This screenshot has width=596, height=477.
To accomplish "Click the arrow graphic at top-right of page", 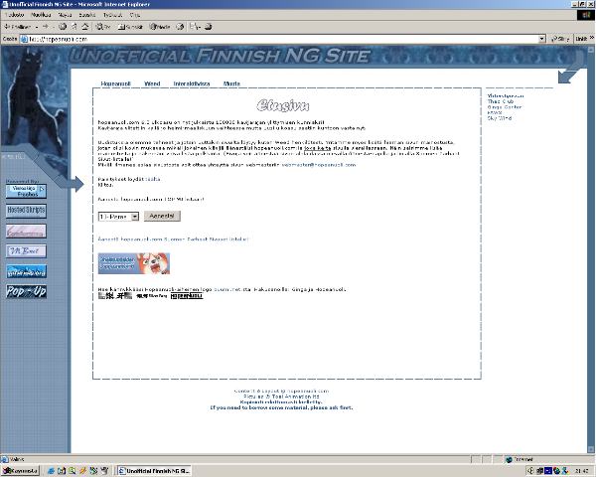I will tap(570, 75).
